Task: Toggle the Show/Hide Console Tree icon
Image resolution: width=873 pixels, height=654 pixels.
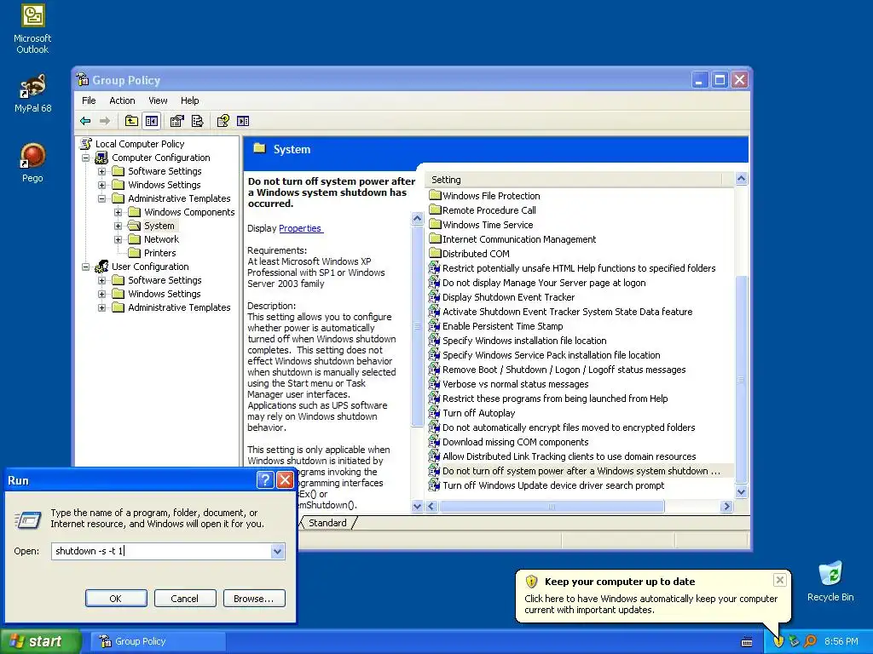Action: [152, 121]
